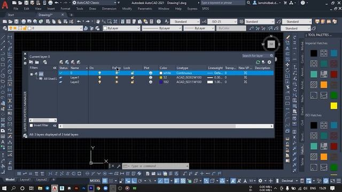The image size is (342, 192).
Task: Open Layer Manager settings gear
Action: tap(269, 62)
